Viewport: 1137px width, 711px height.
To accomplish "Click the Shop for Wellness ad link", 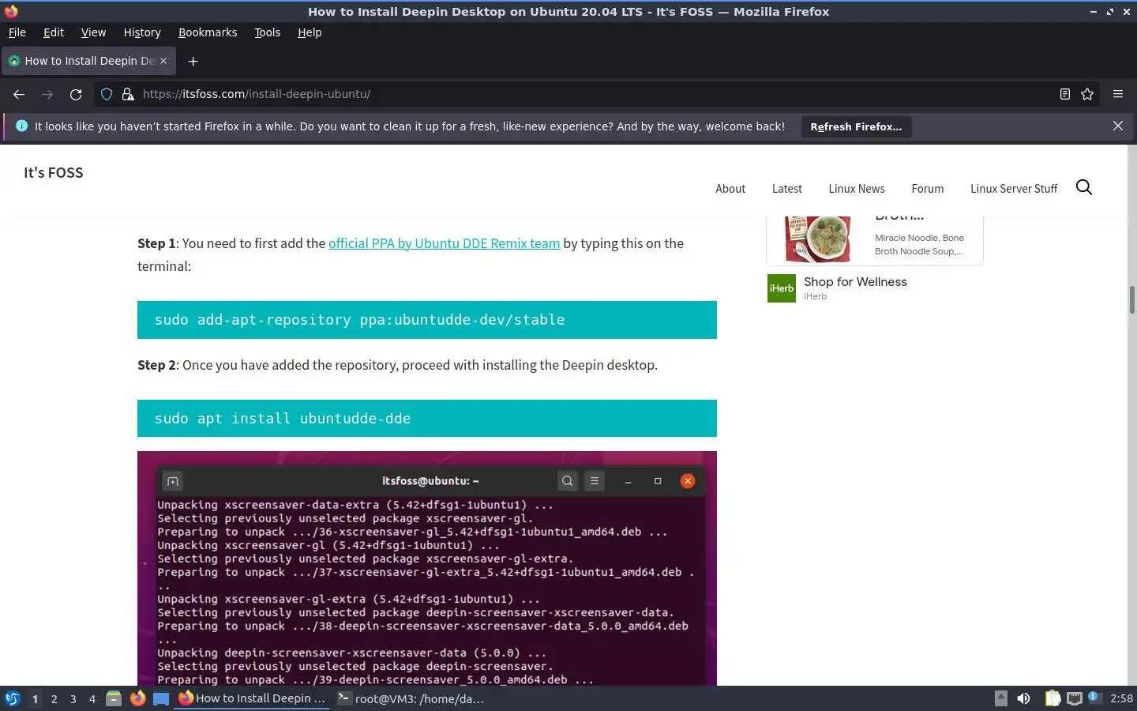I will [855, 282].
